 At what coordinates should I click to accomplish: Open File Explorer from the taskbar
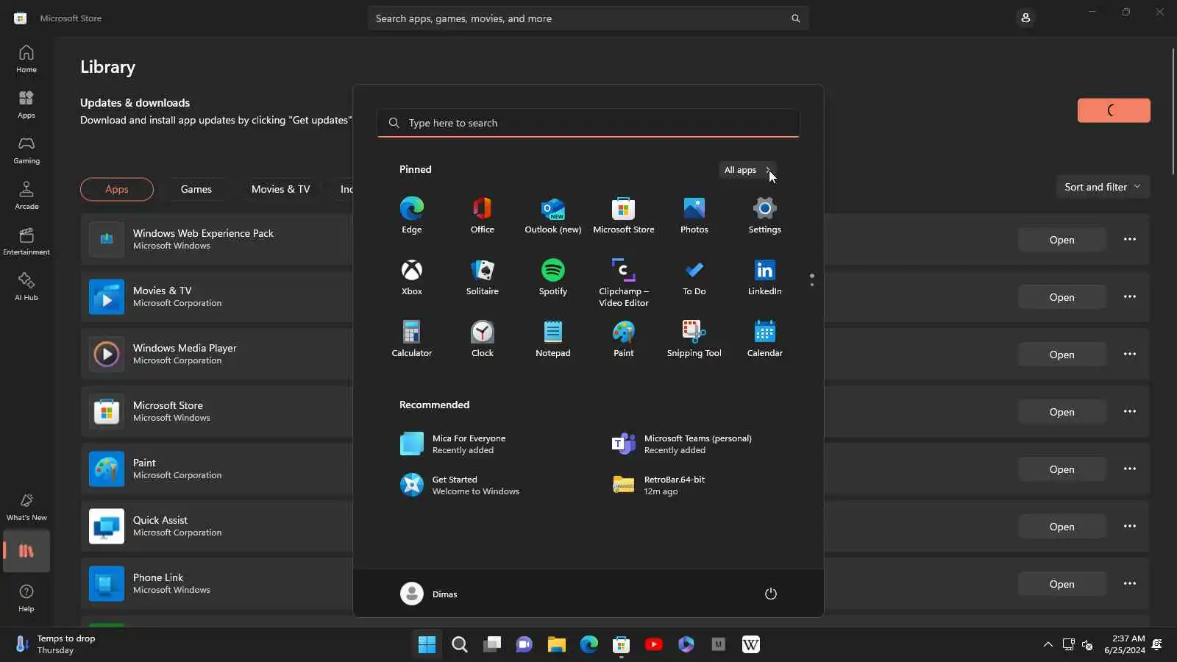pos(556,644)
